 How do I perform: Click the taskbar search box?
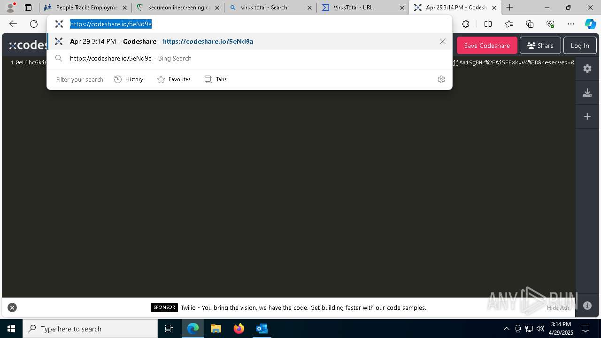[90, 329]
